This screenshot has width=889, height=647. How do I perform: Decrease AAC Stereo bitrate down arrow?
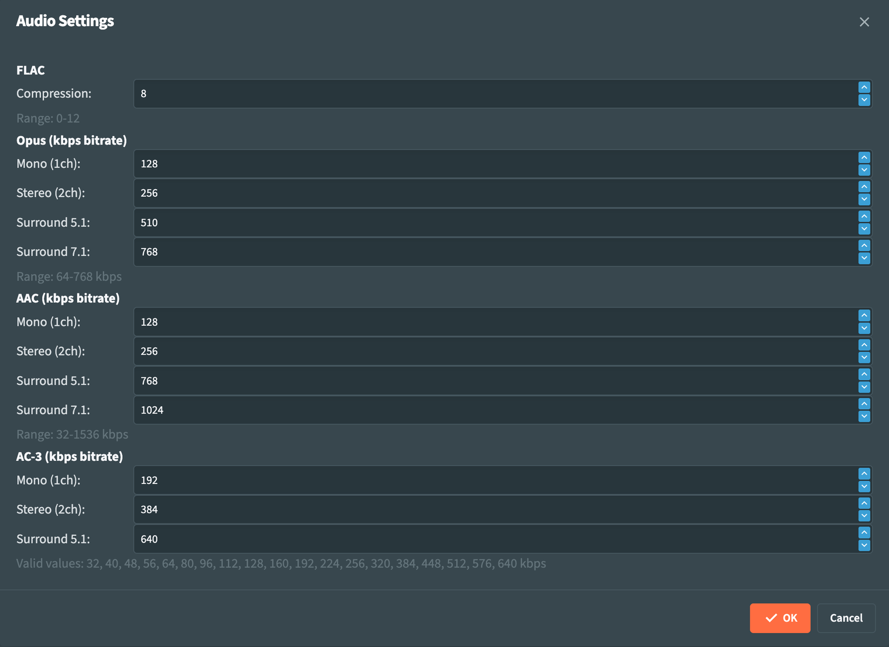tap(864, 357)
